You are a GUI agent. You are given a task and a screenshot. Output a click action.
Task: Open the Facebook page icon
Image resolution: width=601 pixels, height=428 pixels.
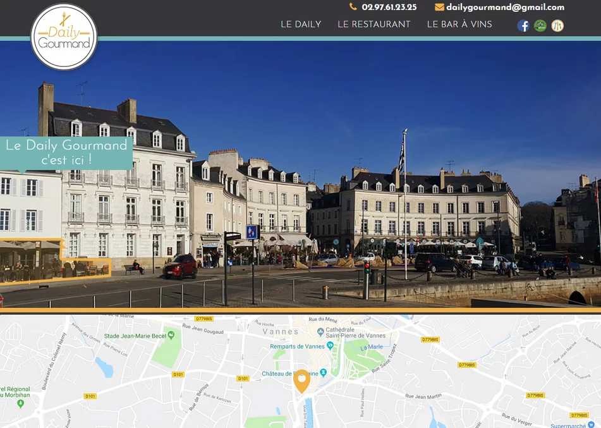pos(523,26)
